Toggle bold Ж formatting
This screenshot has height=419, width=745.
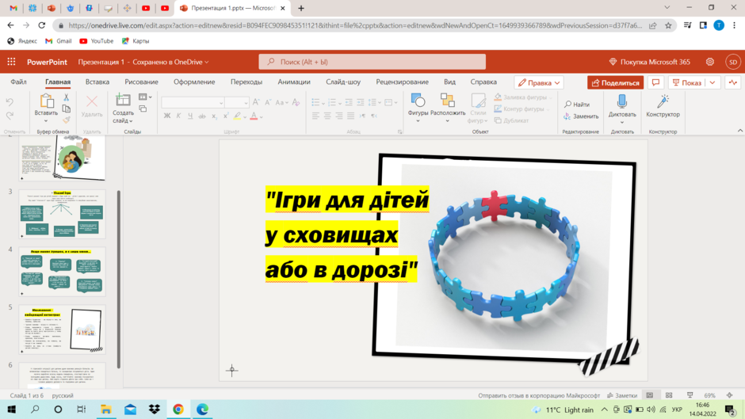click(x=167, y=116)
